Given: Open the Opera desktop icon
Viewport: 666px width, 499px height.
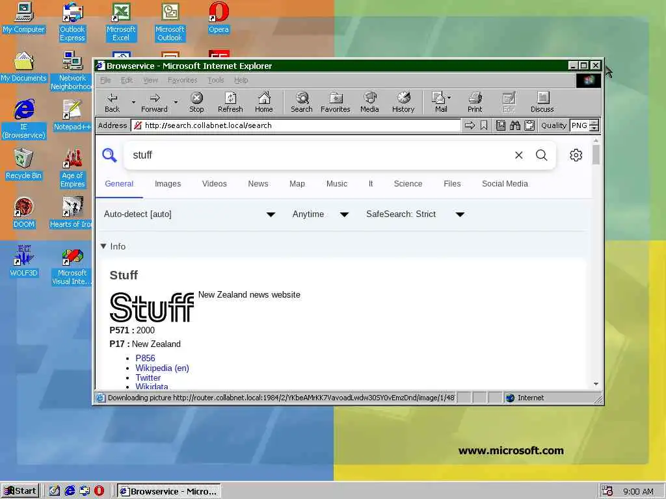Looking at the screenshot, I should tap(219, 18).
